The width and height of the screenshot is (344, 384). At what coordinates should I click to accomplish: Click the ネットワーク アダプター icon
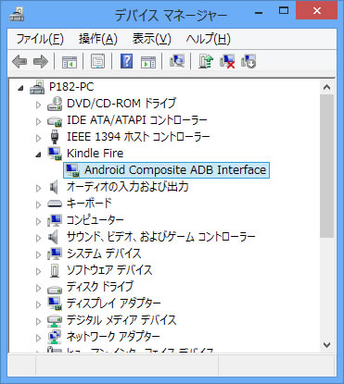click(x=55, y=337)
